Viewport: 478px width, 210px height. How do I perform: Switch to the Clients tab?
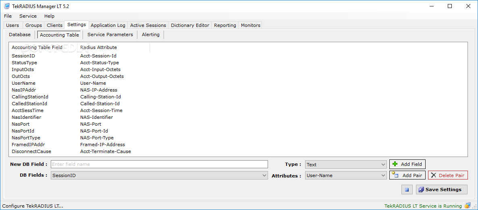[54, 25]
